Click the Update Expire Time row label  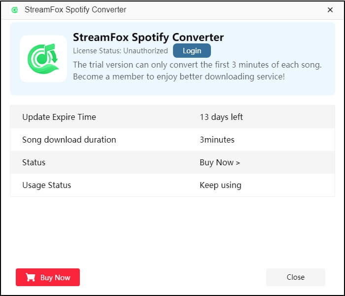pos(59,117)
